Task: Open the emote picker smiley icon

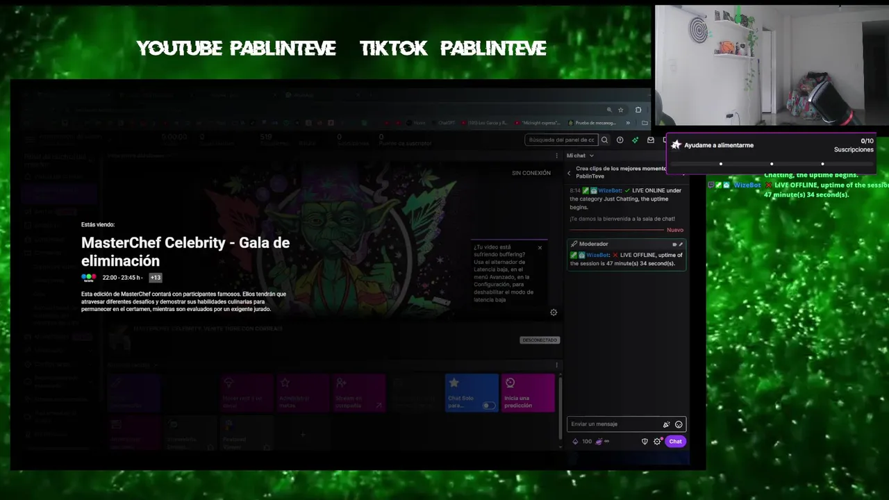Action: click(x=679, y=424)
